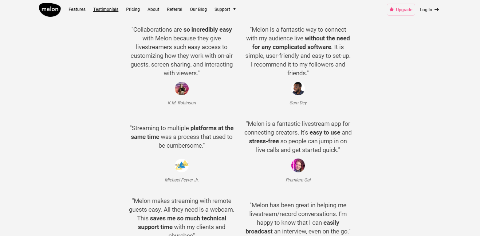This screenshot has height=236, width=480.
Task: Click the star icon on Upgrade
Action: tap(392, 10)
